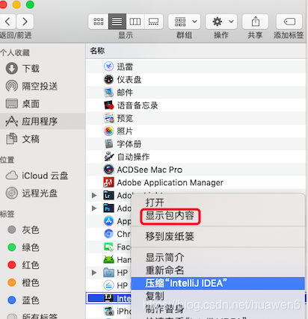The width and height of the screenshot is (308, 319).
Task: Choose 显示包内容 in the context menu
Action: pos(170,216)
